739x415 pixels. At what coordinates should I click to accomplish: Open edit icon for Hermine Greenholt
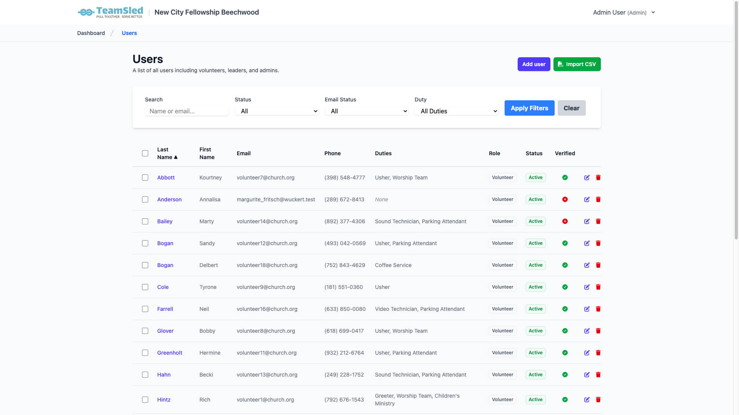[x=587, y=353]
